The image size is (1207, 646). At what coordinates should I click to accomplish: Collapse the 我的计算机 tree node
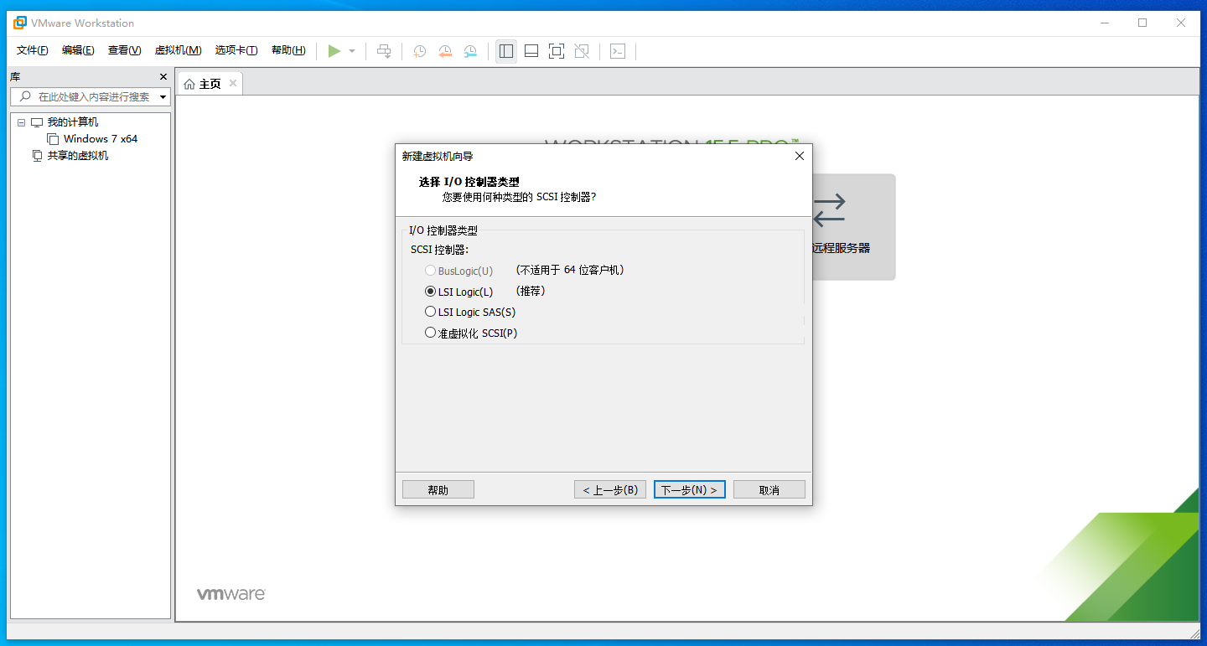pos(21,122)
